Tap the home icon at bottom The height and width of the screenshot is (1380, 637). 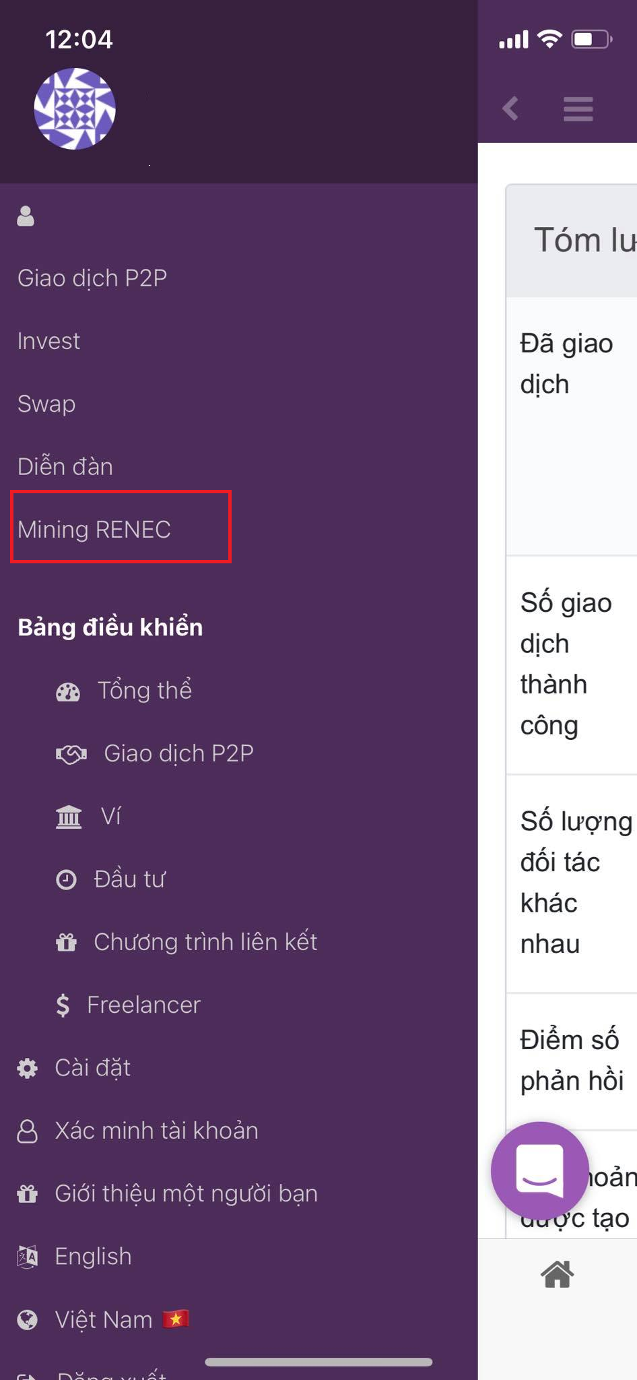558,1272
